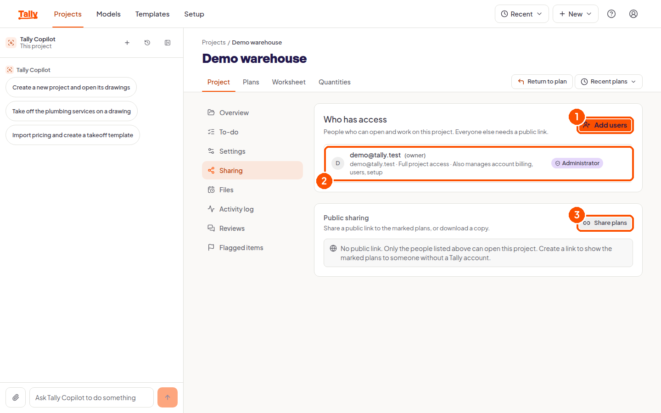
Task: Open Files in project sidebar
Action: (252, 190)
